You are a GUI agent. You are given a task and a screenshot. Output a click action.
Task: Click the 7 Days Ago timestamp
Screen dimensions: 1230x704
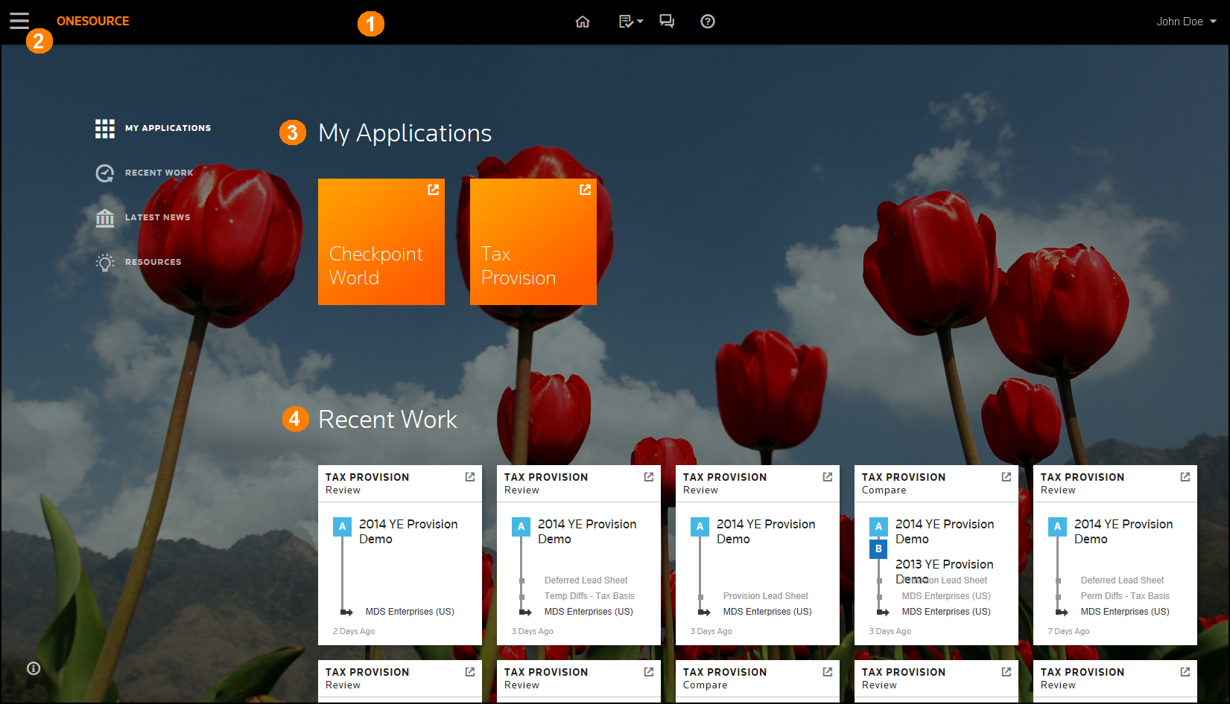(1068, 631)
